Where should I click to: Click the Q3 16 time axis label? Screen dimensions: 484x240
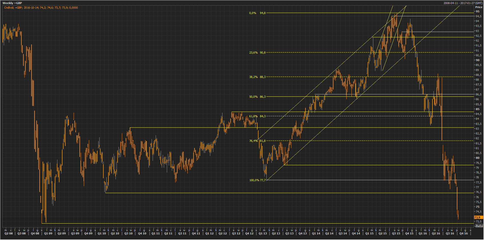click(x=450, y=233)
